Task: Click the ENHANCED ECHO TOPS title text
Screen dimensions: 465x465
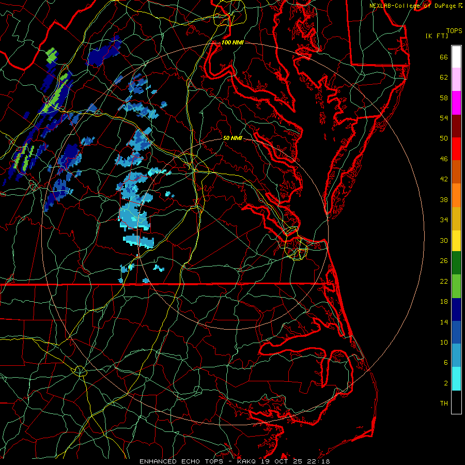Action: click(x=183, y=461)
